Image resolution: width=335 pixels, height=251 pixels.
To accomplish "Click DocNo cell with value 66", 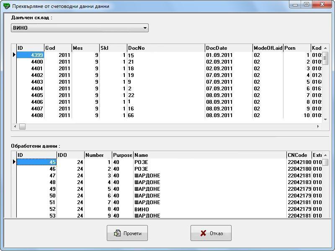I will (x=166, y=115).
